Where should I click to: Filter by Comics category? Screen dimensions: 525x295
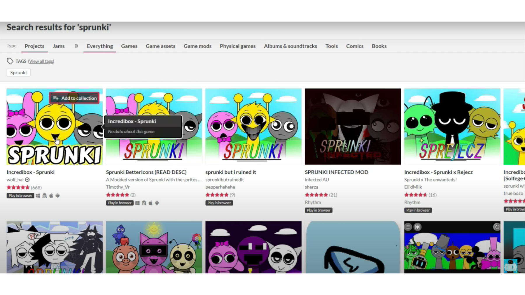coord(355,46)
